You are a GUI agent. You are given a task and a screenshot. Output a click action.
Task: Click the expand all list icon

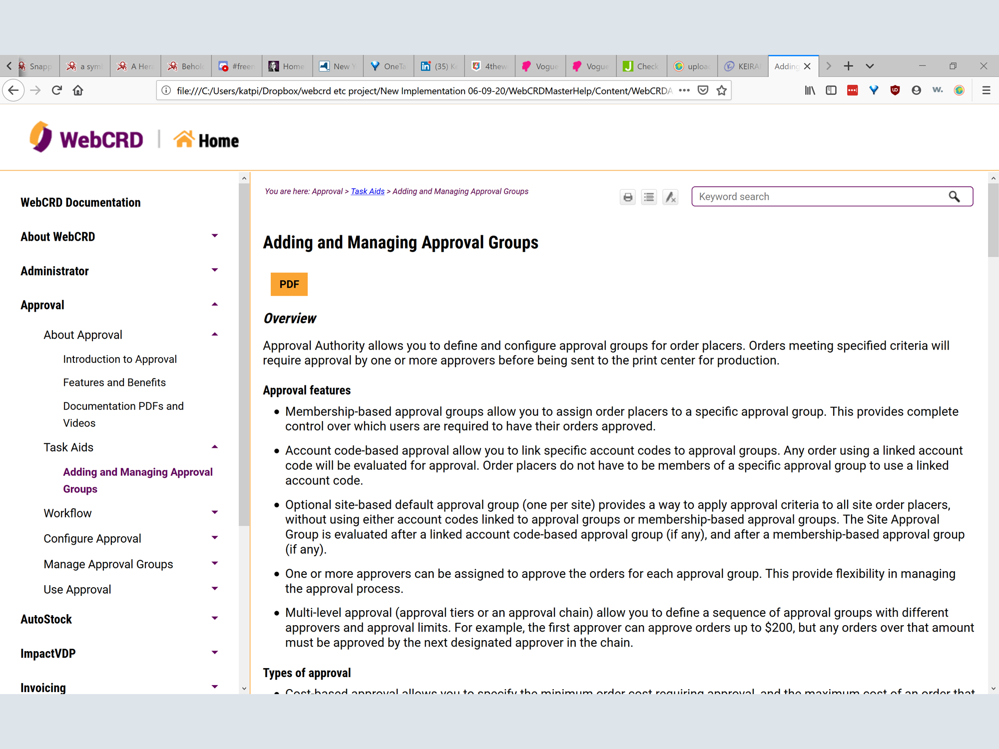649,197
